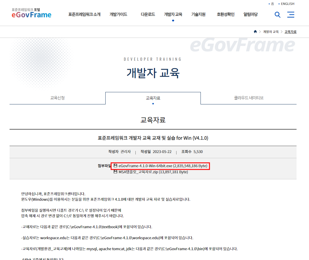Viewport: 309px width, 260px height.
Task: Click the eGovFrame portal logo
Action: [x=32, y=13]
